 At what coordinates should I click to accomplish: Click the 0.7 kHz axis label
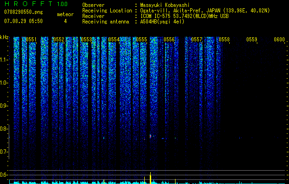click(x=4, y=152)
